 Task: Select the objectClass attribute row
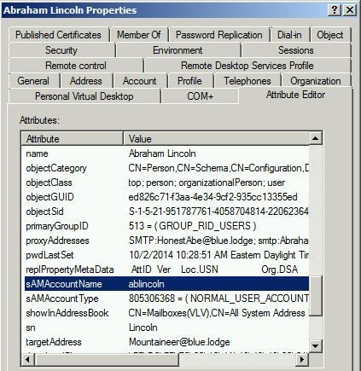pos(166,183)
